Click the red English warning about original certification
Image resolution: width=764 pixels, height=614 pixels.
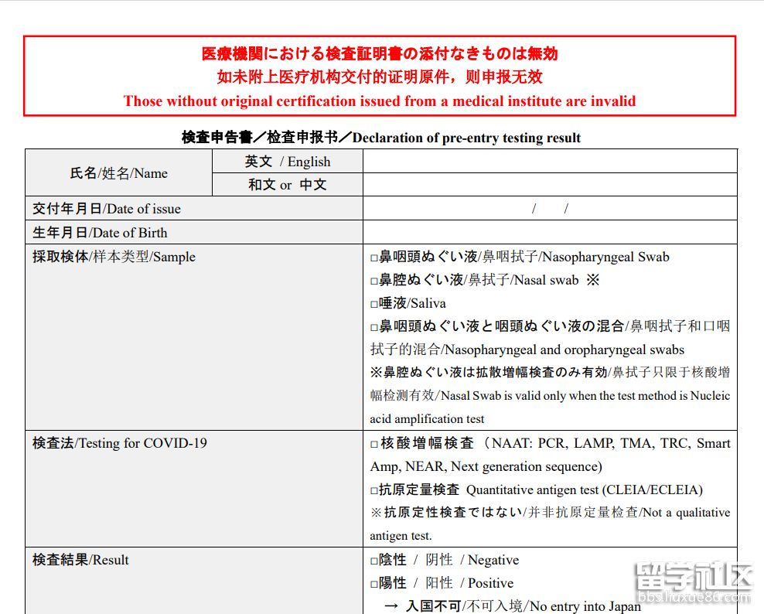(x=379, y=101)
